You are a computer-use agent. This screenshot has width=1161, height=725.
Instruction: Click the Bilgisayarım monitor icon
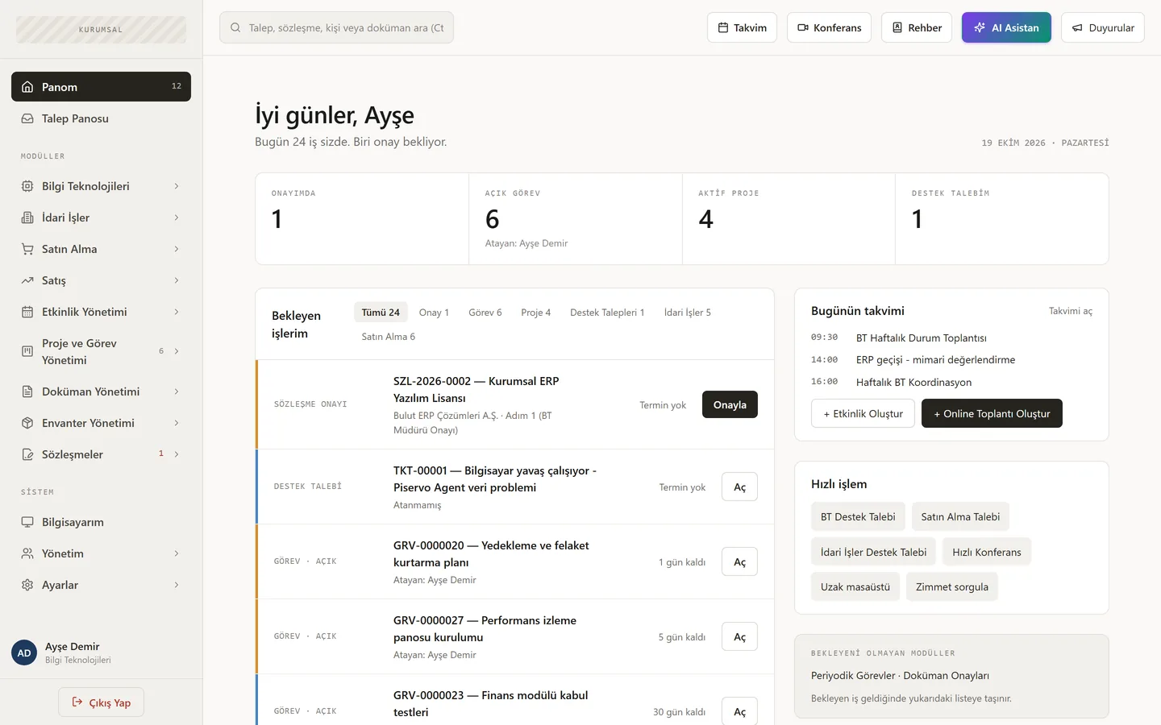coord(27,522)
